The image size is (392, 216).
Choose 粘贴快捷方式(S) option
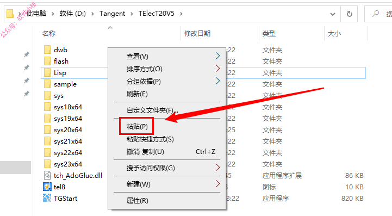click(167, 139)
